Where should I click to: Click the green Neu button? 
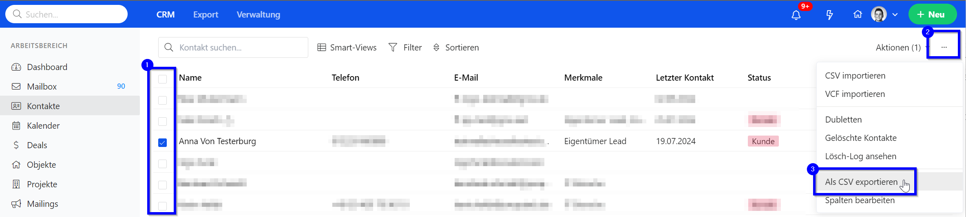coord(932,15)
